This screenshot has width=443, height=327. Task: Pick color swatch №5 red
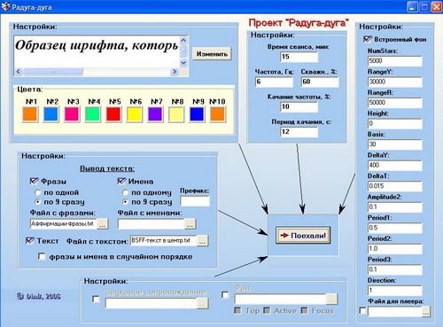point(113,114)
